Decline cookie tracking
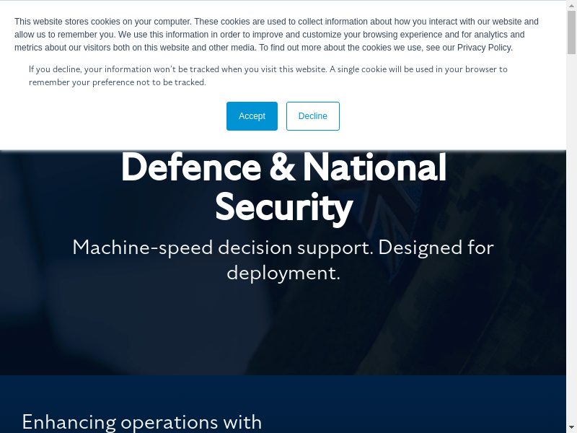Image resolution: width=577 pixels, height=433 pixels. coord(312,116)
